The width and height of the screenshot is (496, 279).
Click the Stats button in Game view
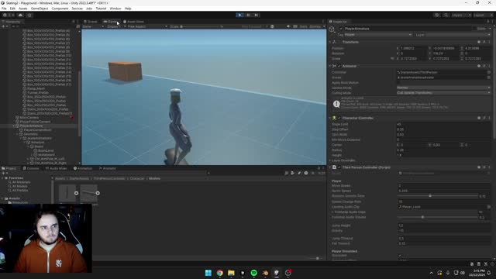(x=303, y=26)
